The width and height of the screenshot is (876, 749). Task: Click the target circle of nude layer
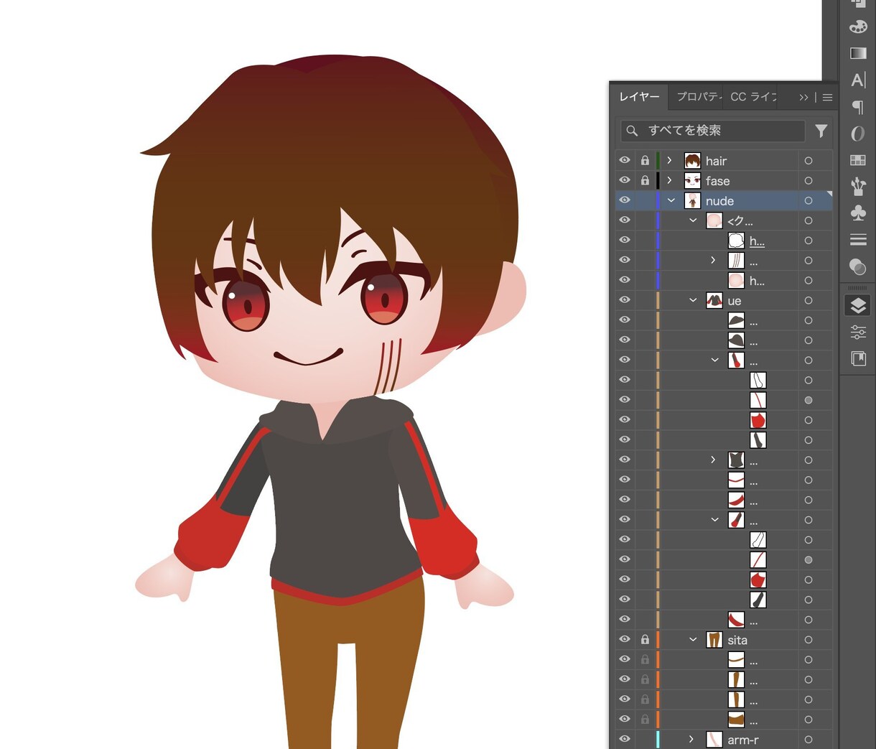click(809, 200)
